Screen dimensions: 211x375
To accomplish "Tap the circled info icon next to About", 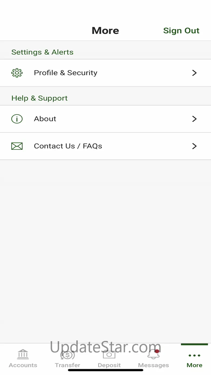I will (x=17, y=119).
